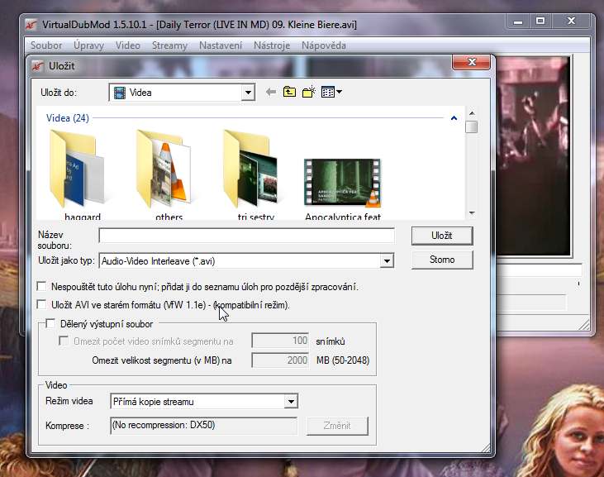Click the snímků count field showing 100
The width and height of the screenshot is (604, 477).
pyautogui.click(x=280, y=341)
